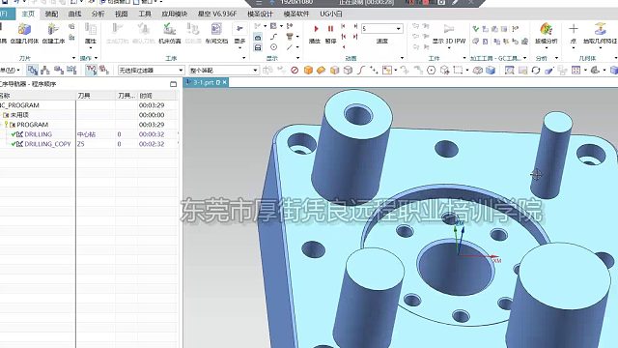Screen dimensions: 618x348
Task: Step animation to previous operation icon
Action: 344,26
